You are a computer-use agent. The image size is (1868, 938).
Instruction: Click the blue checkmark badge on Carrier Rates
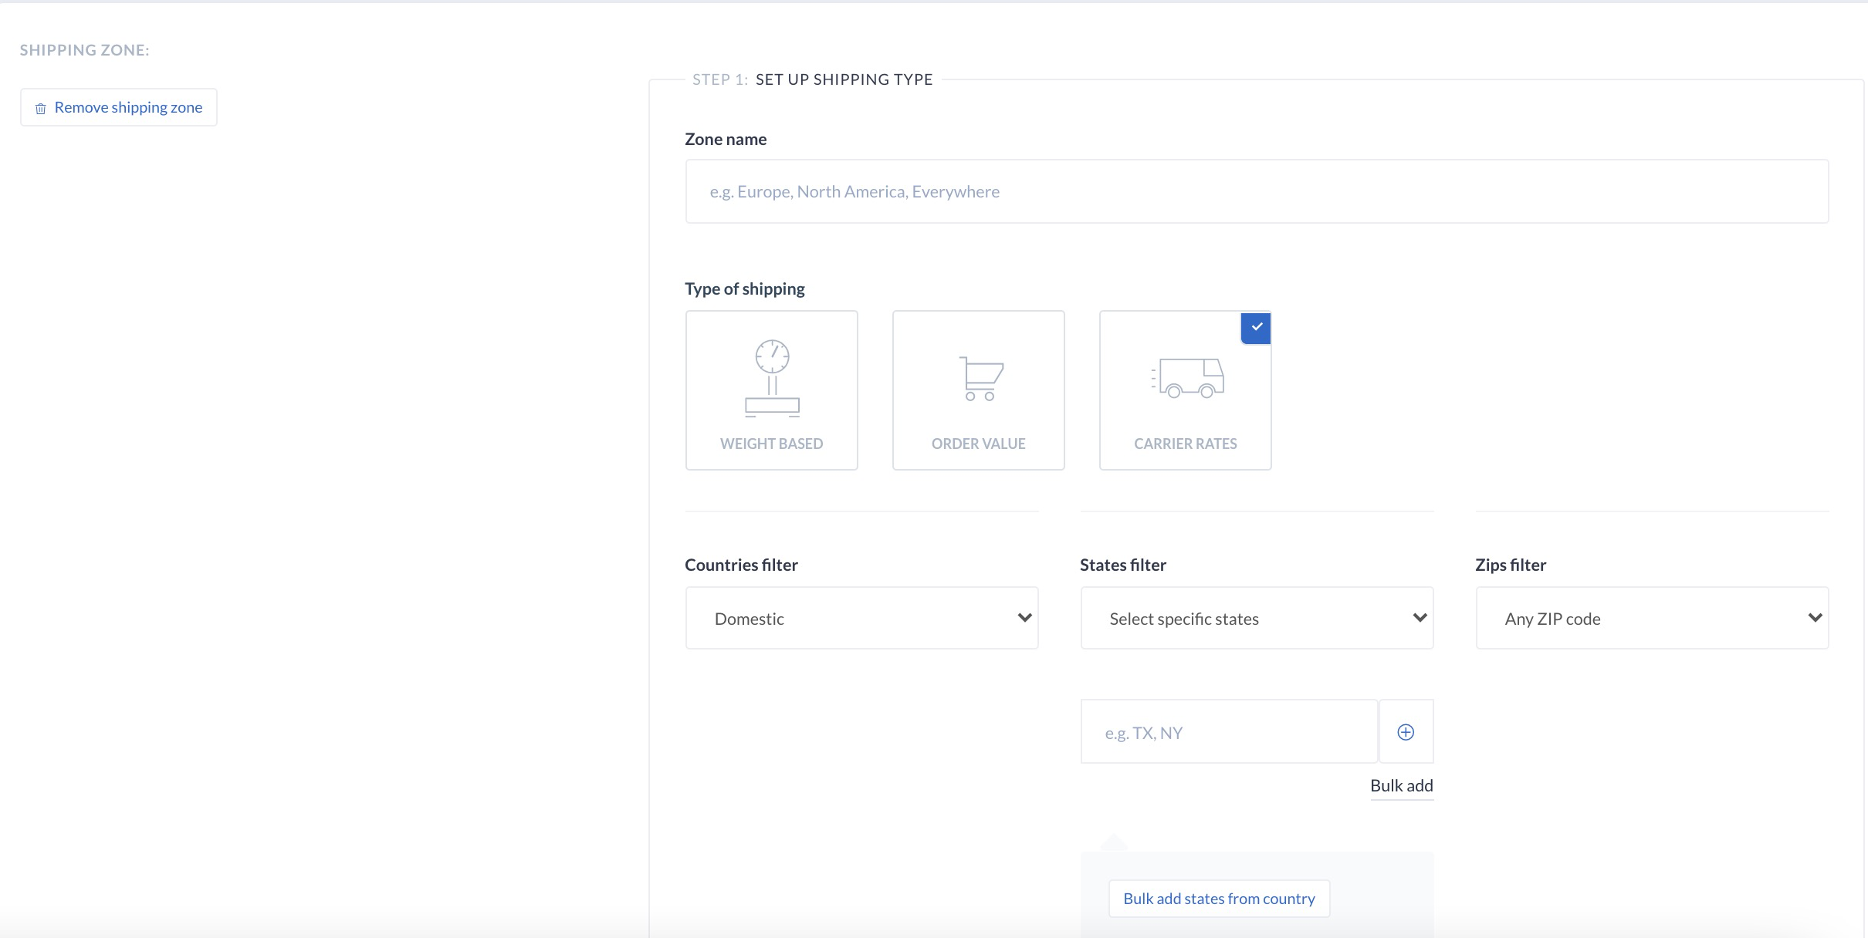1256,328
